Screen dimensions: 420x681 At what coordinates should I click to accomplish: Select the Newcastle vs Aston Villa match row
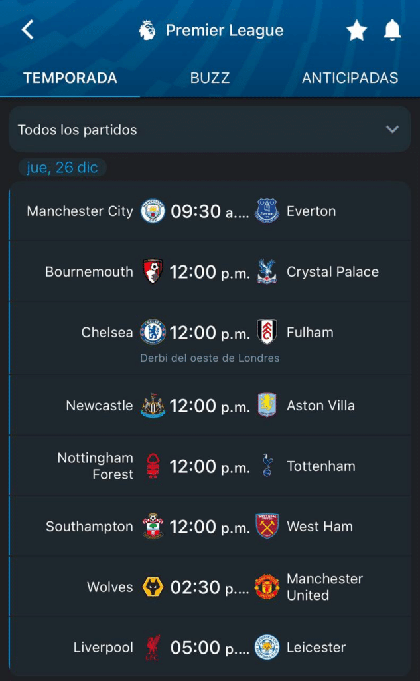pos(210,405)
